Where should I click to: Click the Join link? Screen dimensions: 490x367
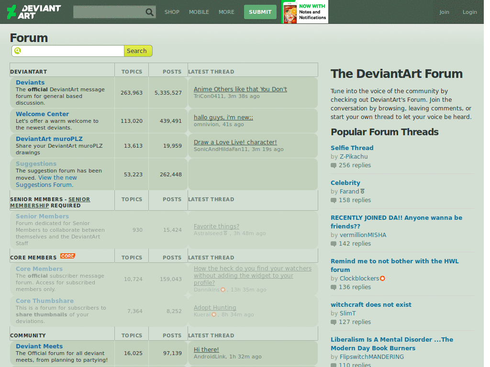(444, 12)
